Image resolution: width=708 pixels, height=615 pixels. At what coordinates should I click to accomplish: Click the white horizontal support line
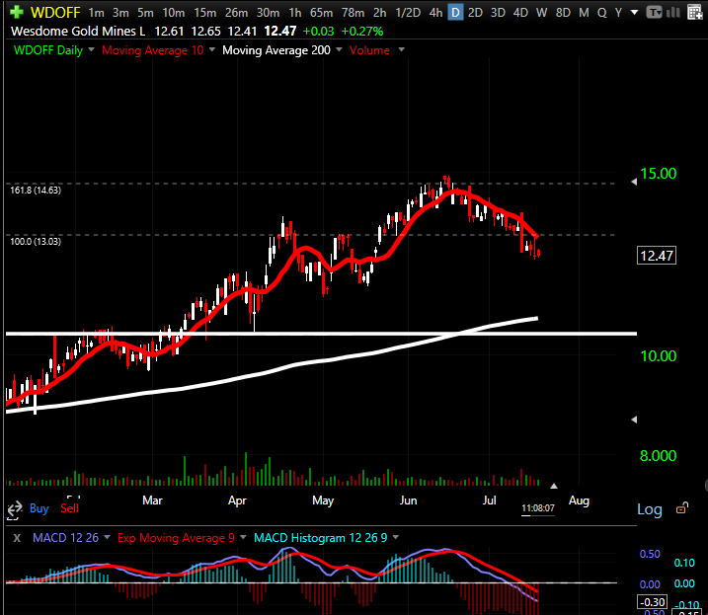[x=321, y=334]
